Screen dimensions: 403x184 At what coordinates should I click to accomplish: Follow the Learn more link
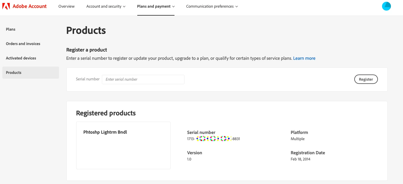[304, 58]
